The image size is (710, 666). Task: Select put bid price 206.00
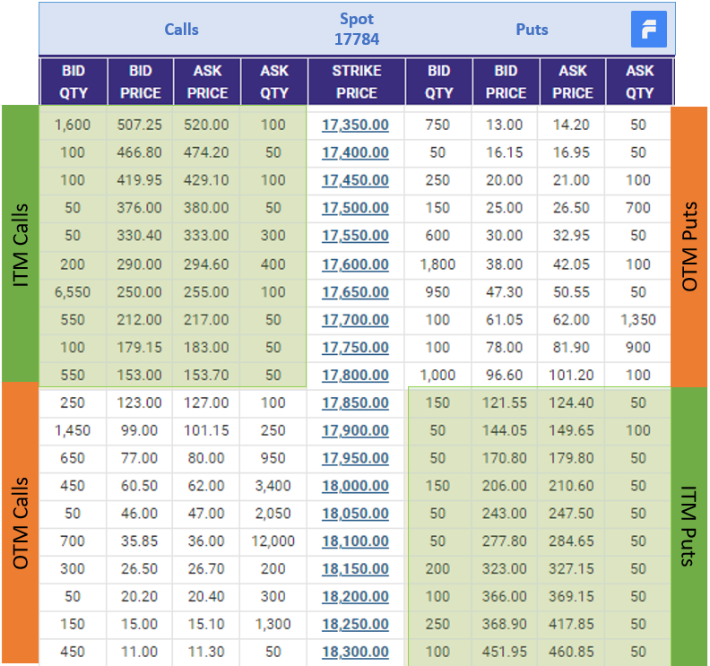tap(505, 486)
